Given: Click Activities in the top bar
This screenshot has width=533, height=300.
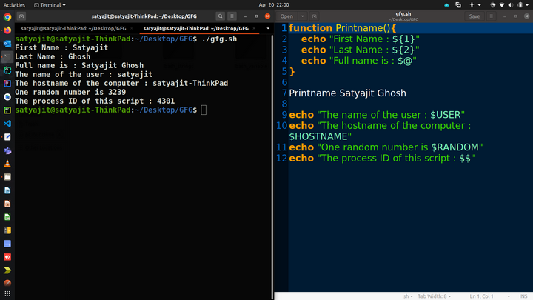Looking at the screenshot, I should click(x=14, y=4).
